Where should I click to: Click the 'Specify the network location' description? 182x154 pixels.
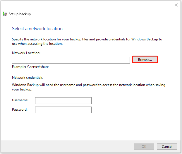[87, 41]
